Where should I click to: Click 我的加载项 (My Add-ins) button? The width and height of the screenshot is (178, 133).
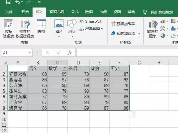click(x=126, y=33)
